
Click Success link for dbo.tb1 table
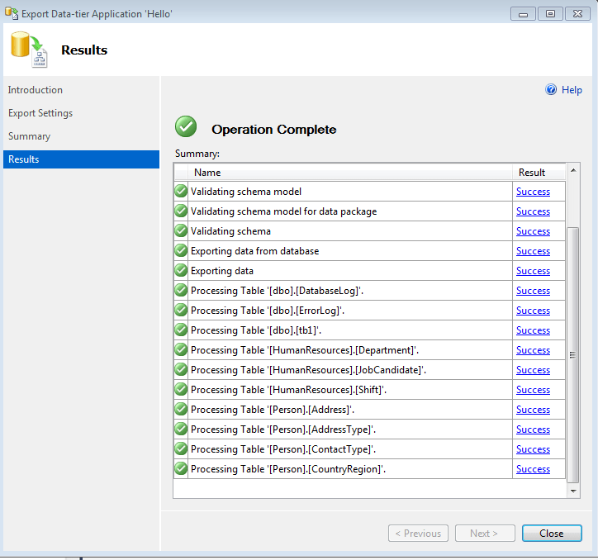(533, 330)
